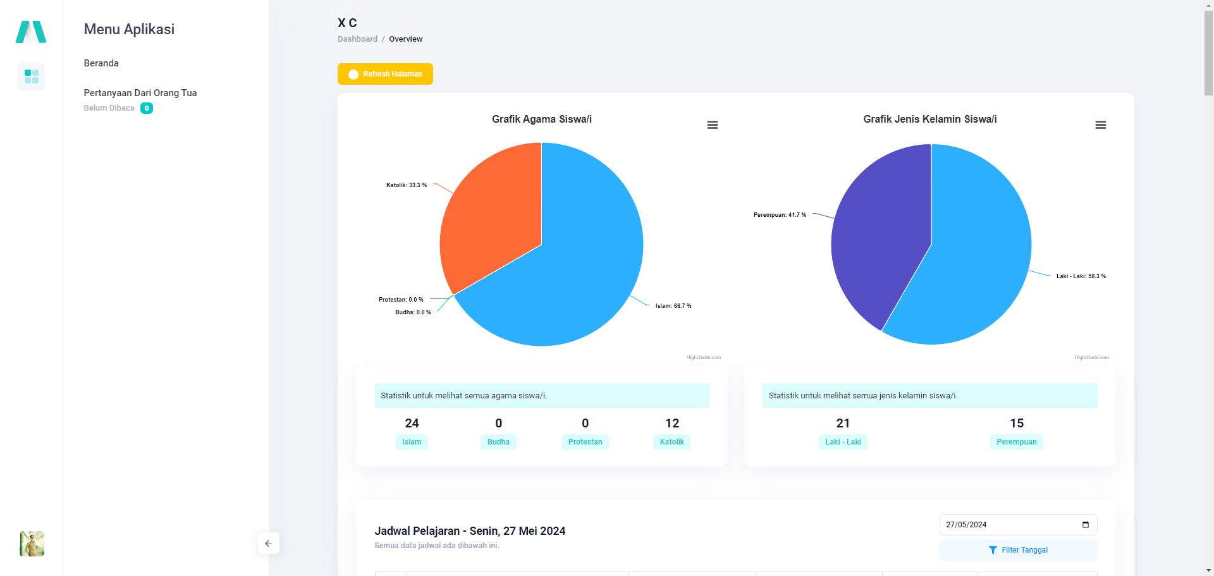1214x576 pixels.
Task: Click the Dashboard breadcrumb link
Action: (x=357, y=39)
